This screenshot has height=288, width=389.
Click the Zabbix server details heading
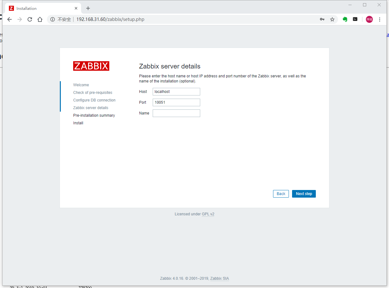click(170, 66)
